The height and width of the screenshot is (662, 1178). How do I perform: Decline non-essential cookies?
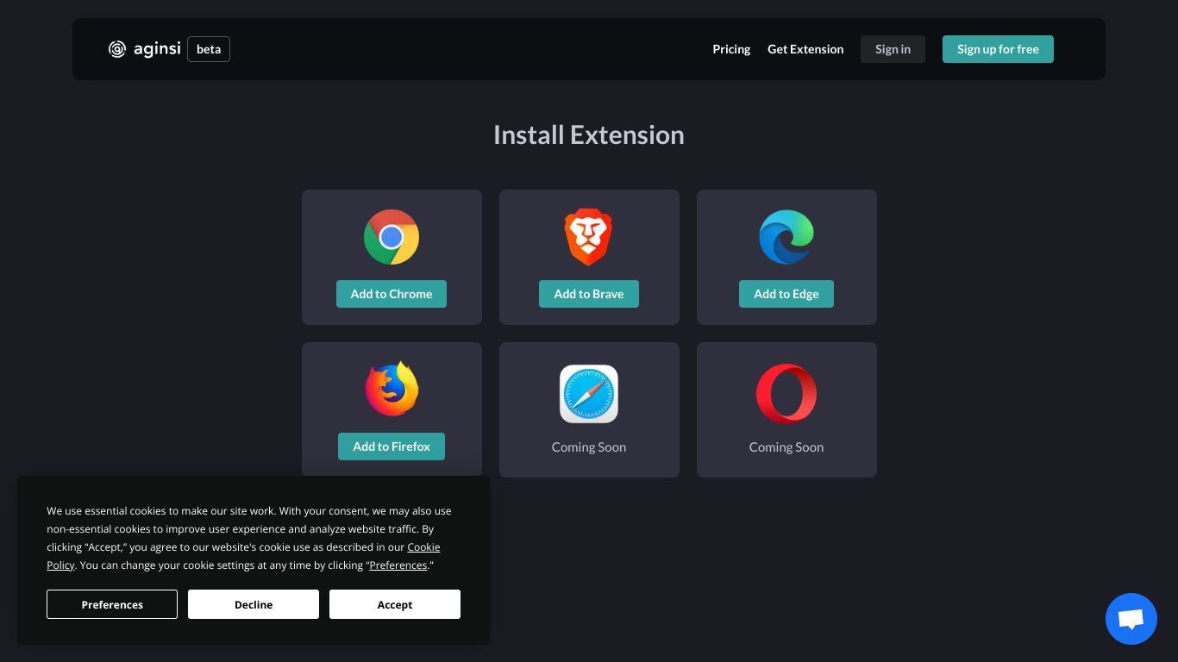(254, 604)
